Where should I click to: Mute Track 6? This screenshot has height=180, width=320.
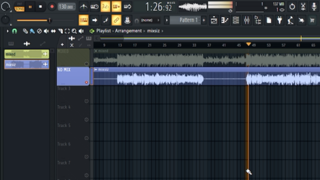[x=86, y=157]
